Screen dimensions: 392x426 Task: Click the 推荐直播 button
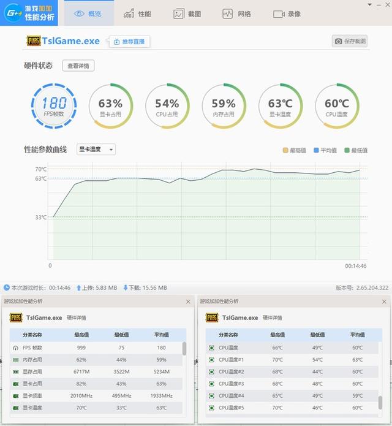(x=129, y=42)
